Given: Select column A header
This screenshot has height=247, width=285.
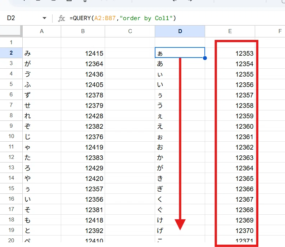Looking at the screenshot, I should coord(42,31).
